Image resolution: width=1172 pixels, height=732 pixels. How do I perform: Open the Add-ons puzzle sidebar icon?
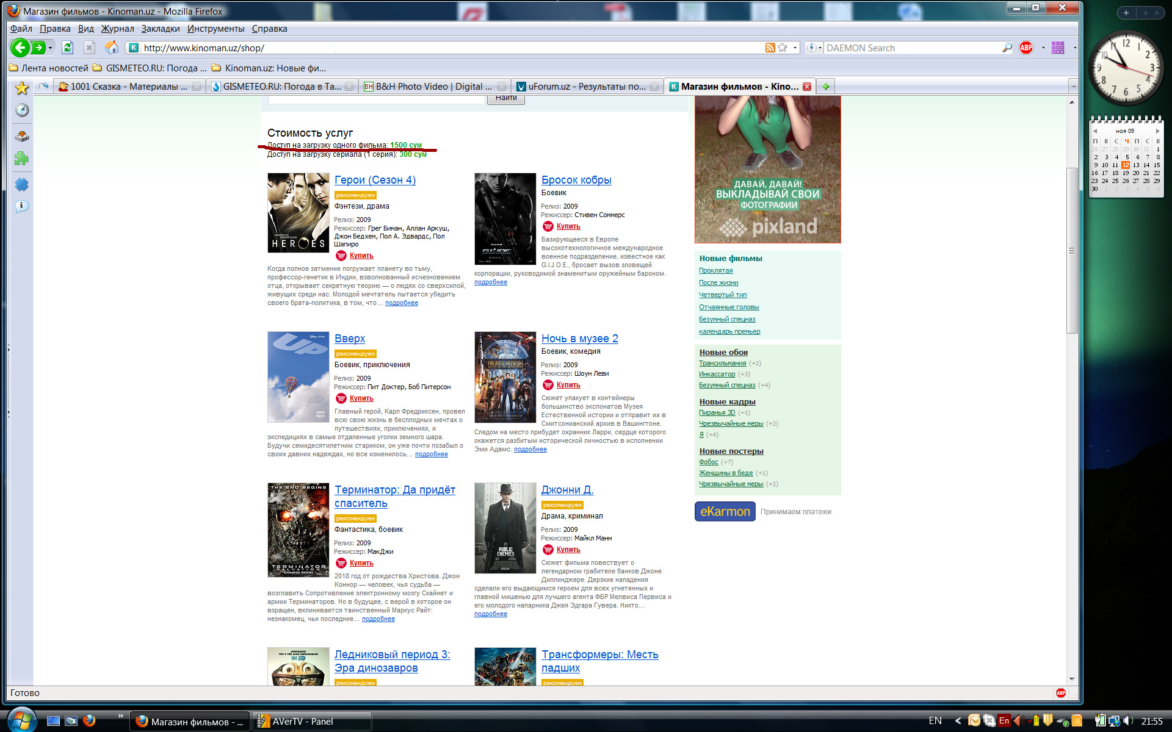point(22,159)
